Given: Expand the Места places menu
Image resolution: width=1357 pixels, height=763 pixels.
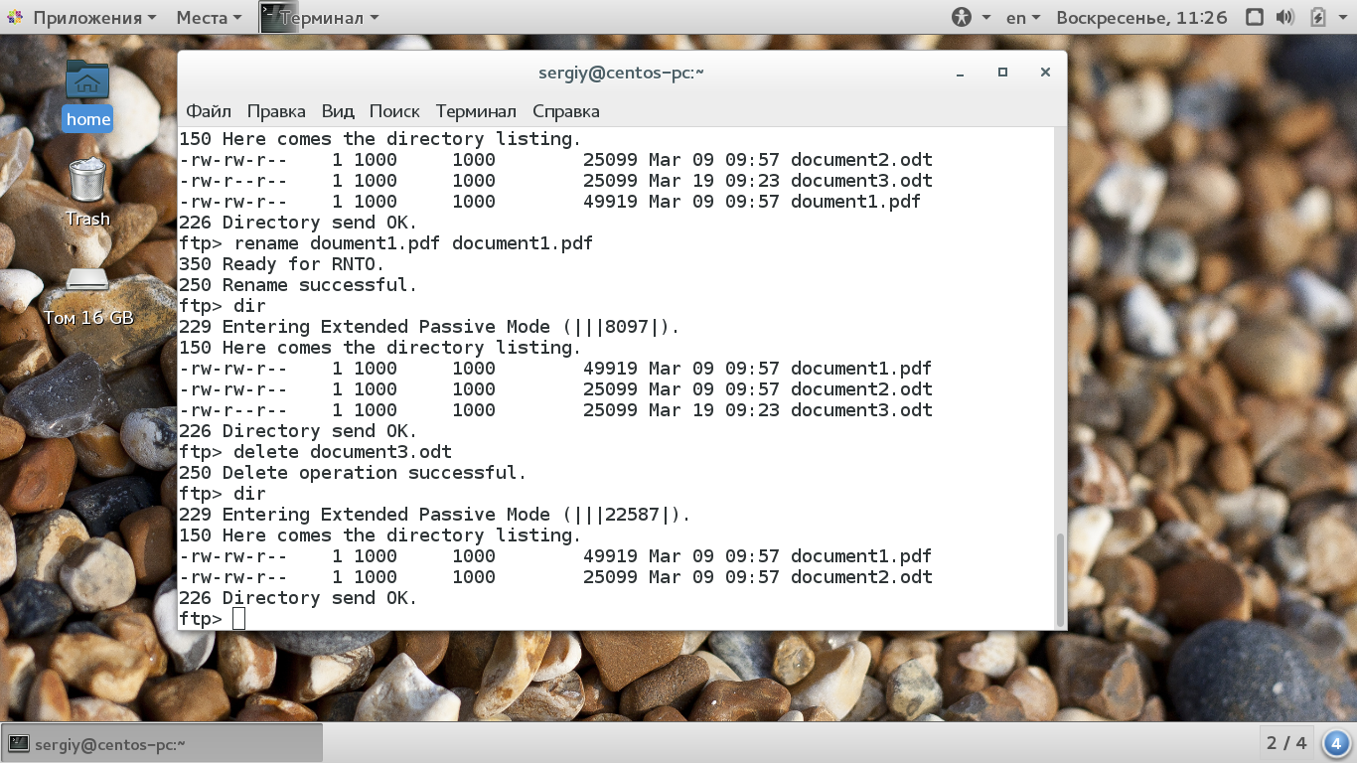Looking at the screenshot, I should tap(209, 18).
